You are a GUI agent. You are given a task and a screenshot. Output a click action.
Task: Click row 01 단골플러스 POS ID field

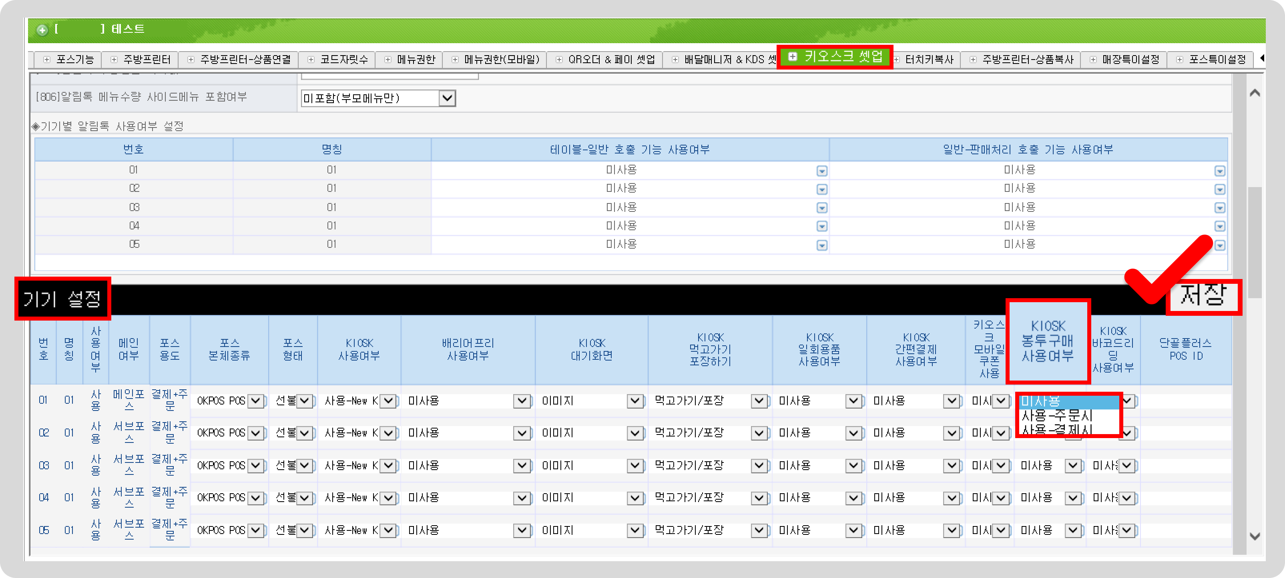click(1185, 401)
